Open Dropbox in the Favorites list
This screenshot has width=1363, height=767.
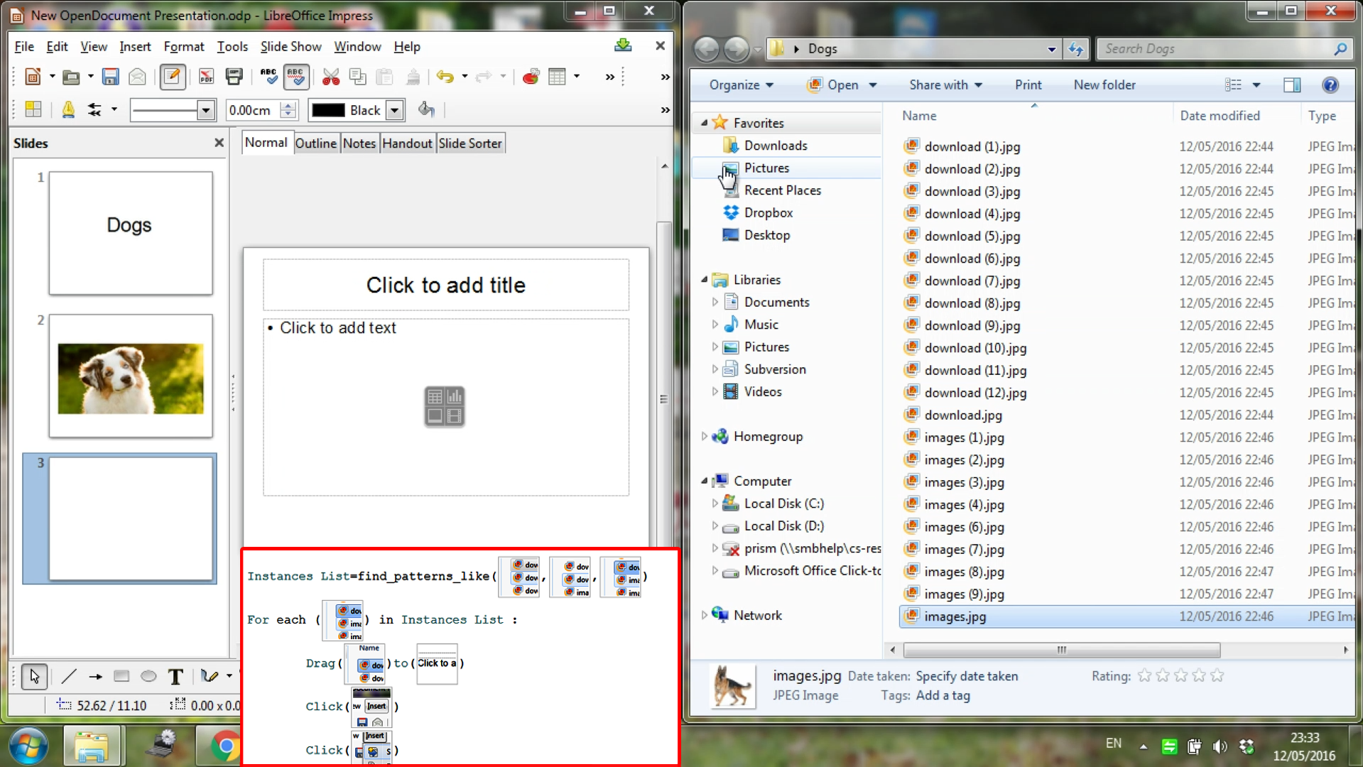pos(768,213)
